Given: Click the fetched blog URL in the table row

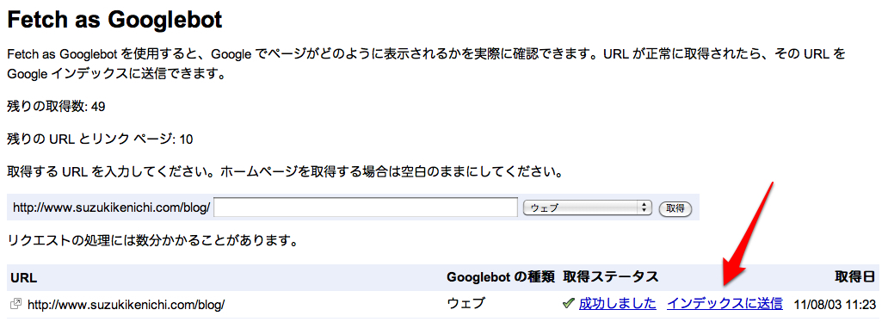Looking at the screenshot, I should coord(126,305).
